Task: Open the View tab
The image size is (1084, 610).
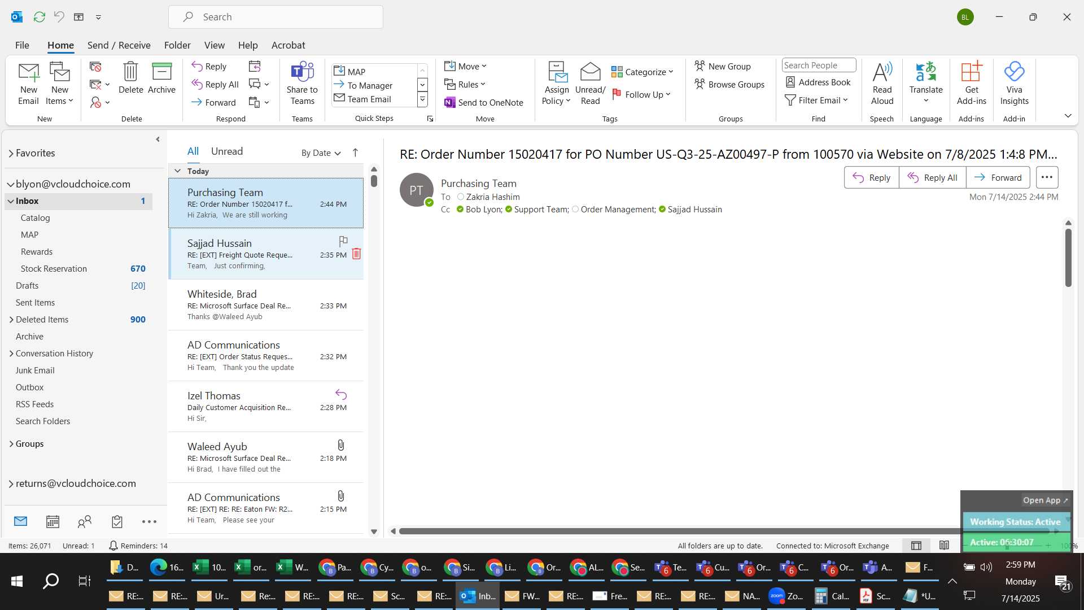Action: 214,45
